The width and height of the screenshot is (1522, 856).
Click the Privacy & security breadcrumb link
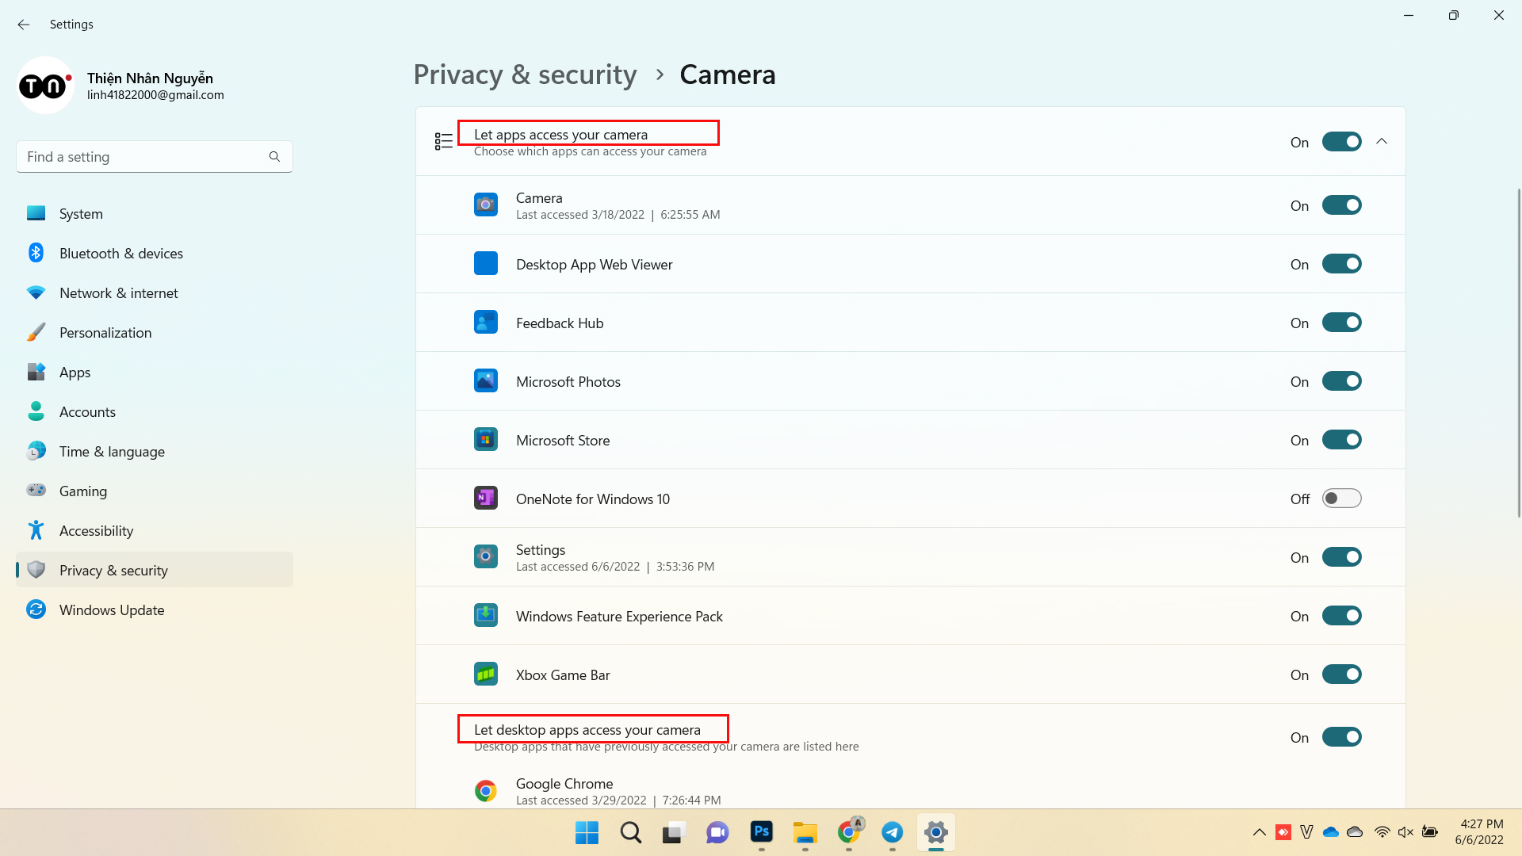click(x=525, y=75)
